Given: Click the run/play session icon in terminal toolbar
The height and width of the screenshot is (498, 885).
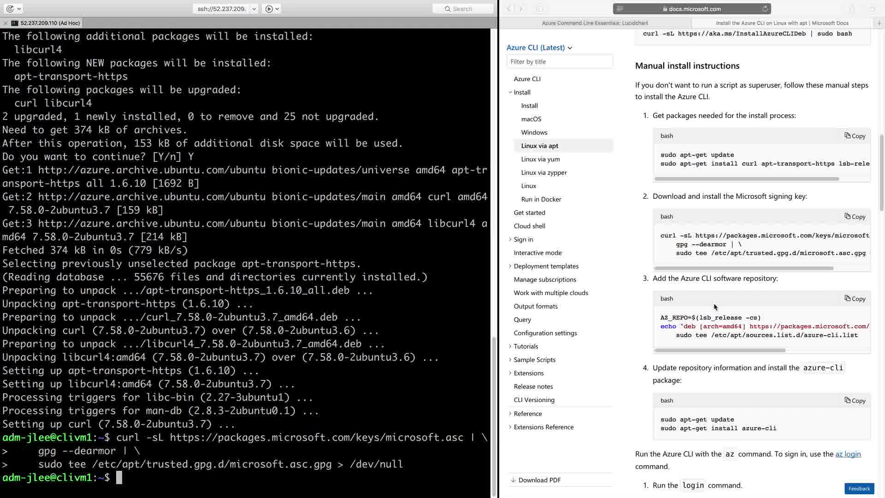Looking at the screenshot, I should click(x=269, y=9).
